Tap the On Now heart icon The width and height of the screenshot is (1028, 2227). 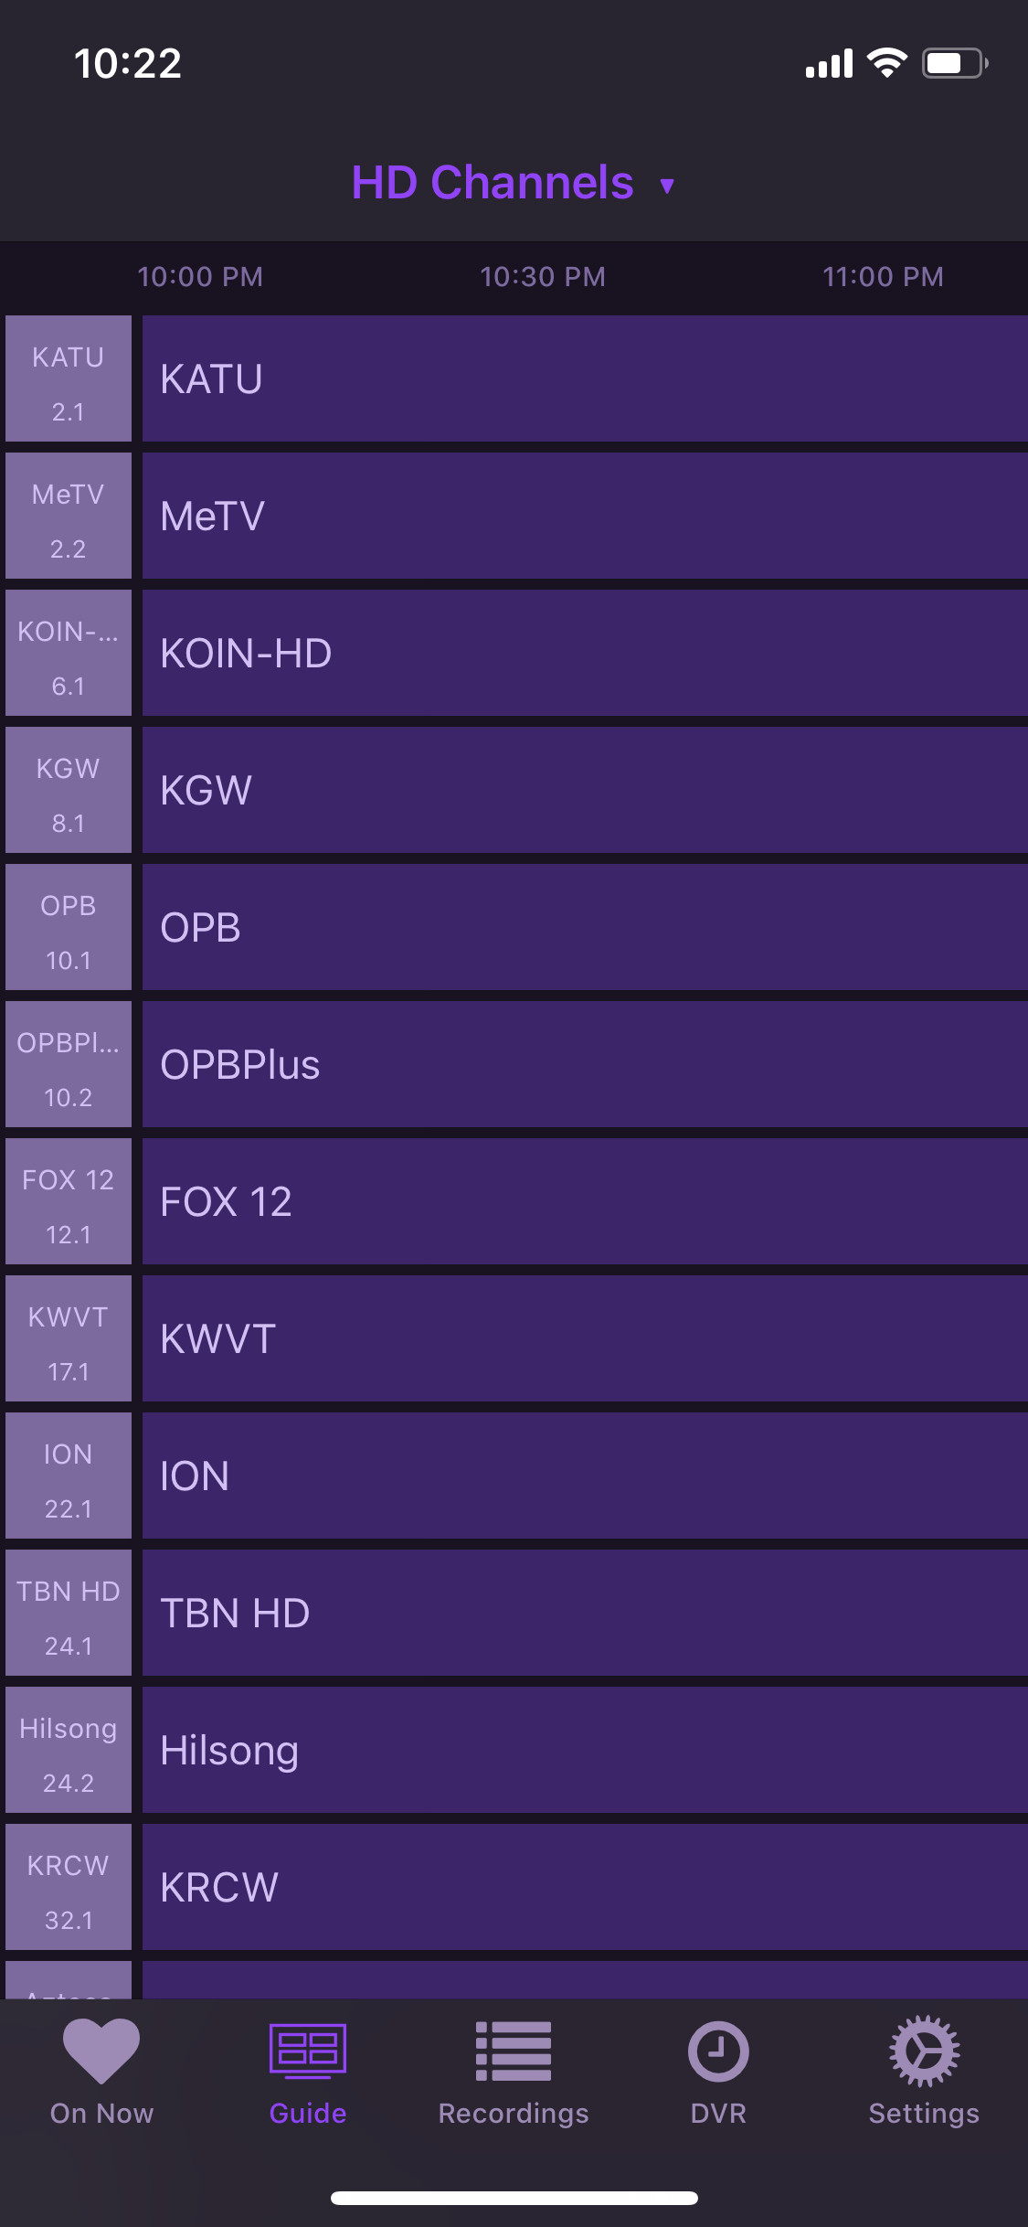[101, 2051]
